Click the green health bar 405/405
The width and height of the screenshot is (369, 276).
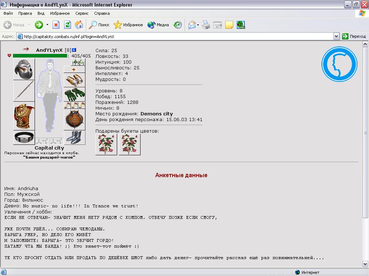pos(40,56)
